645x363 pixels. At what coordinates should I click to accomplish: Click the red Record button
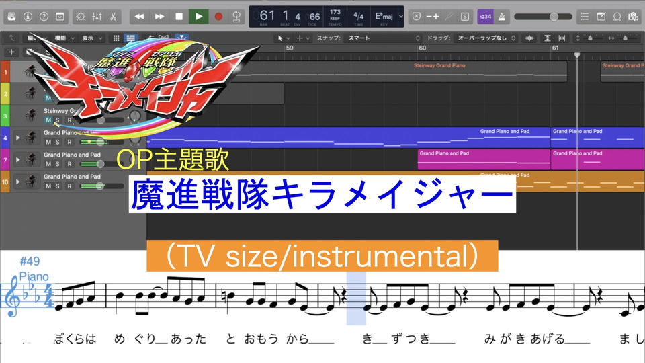[x=218, y=16]
